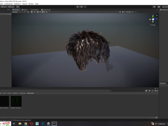
Task: Open the Inspector tab
Action: 164,10
